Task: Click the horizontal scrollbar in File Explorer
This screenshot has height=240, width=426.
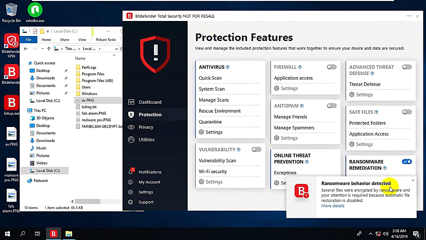Action: pyautogui.click(x=87, y=201)
